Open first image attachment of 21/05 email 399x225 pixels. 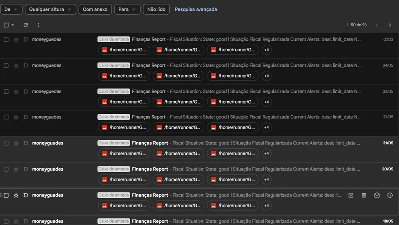(124, 153)
